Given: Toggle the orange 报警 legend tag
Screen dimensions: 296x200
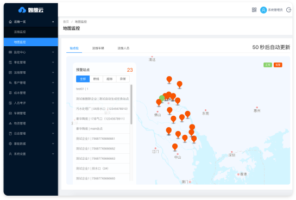Looking at the screenshot, I should pyautogui.click(x=278, y=65).
